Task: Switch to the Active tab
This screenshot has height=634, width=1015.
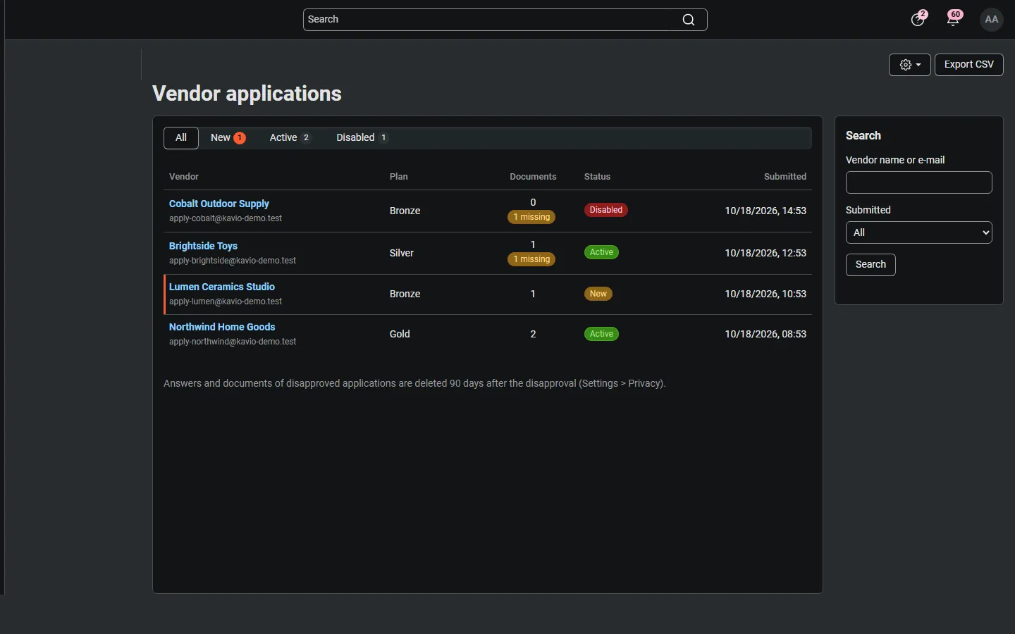Action: 290,138
